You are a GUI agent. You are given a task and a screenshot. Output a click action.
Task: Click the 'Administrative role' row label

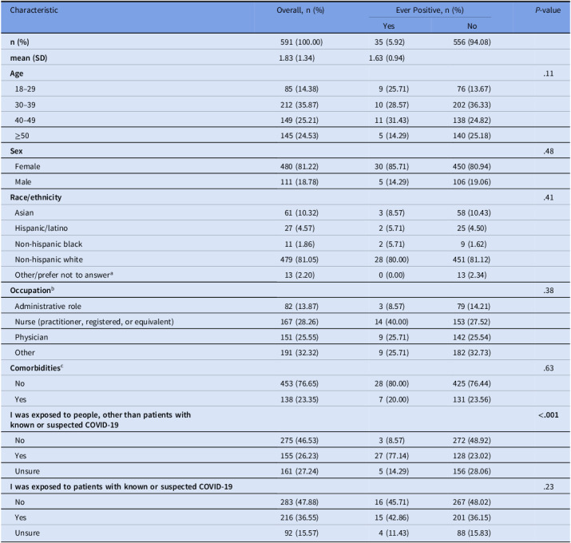[48, 307]
